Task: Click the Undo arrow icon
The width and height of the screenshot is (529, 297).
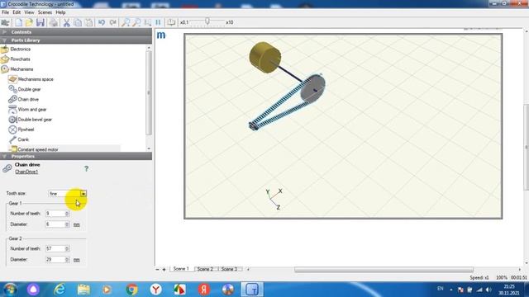Action: click(x=102, y=22)
